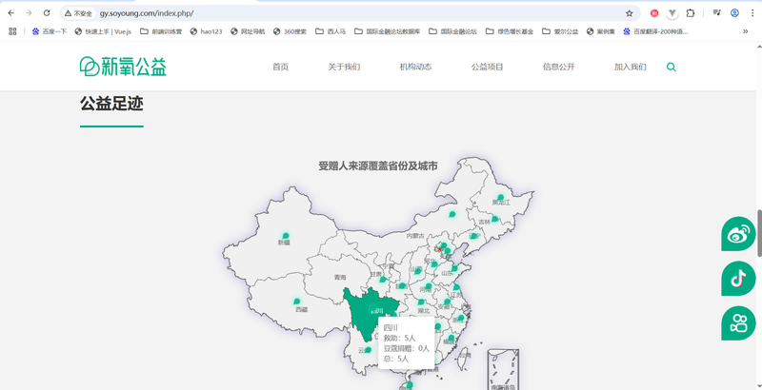
Task: Bookmark this page with star icon
Action: [629, 13]
